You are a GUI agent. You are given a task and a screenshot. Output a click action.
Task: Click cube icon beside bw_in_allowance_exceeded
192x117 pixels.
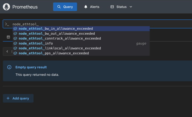point(15,29)
